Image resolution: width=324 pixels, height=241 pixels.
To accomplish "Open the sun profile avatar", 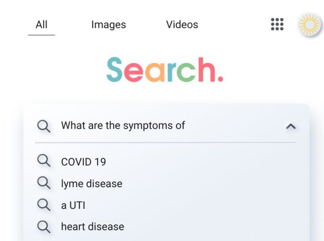I will point(308,24).
